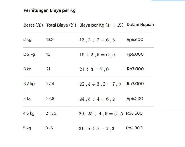
Task: Select the "2 kg" weight cell
Action: [27, 40]
